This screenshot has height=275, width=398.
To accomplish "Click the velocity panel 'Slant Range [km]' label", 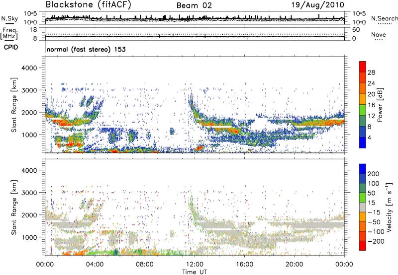I will (14, 207).
